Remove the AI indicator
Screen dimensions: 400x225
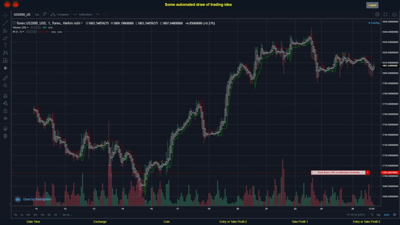(x=35, y=32)
